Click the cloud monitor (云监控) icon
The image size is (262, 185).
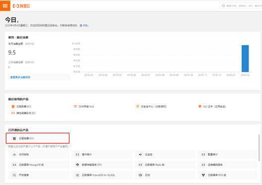tap(140, 154)
